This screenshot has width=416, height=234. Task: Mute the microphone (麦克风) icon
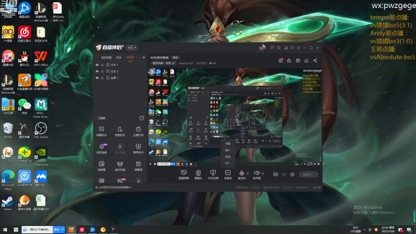coord(241,173)
